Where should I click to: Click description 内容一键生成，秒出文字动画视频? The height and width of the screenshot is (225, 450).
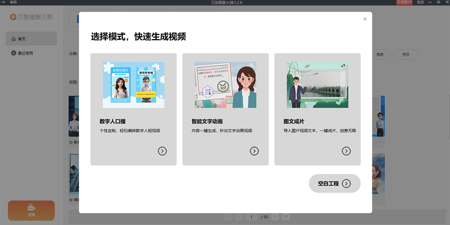pyautogui.click(x=222, y=131)
